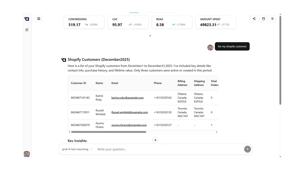
Task: Click the page vertical scrollbar thumb
Action: click(x=280, y=60)
